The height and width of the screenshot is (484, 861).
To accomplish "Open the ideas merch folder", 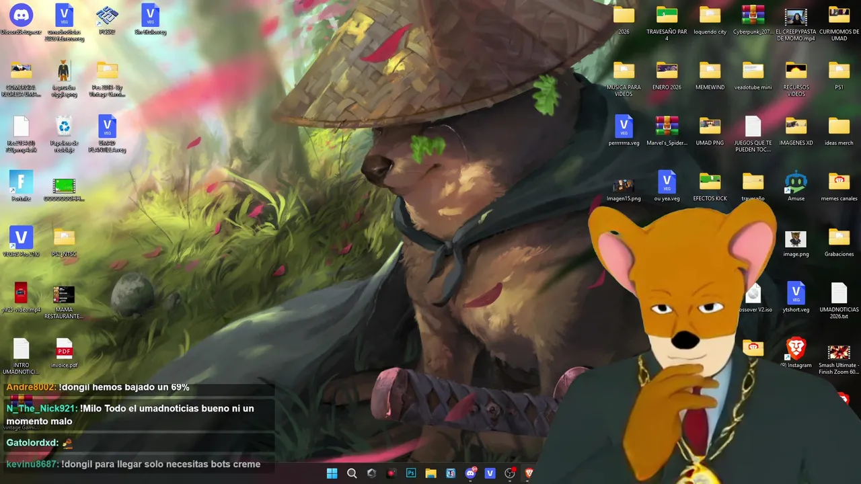I will click(x=839, y=130).
